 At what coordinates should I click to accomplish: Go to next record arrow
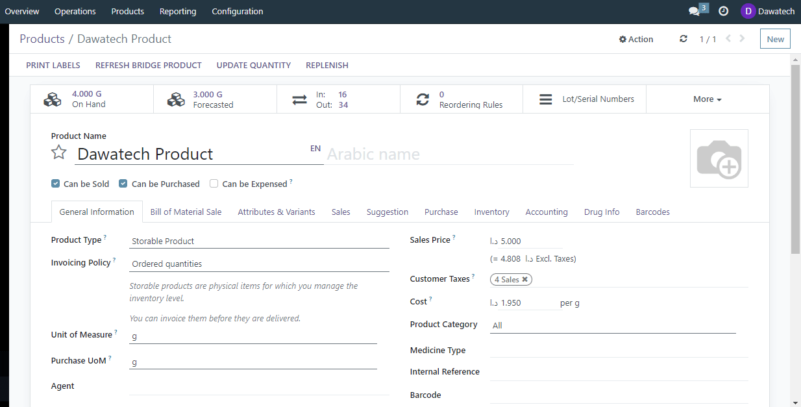tap(742, 39)
